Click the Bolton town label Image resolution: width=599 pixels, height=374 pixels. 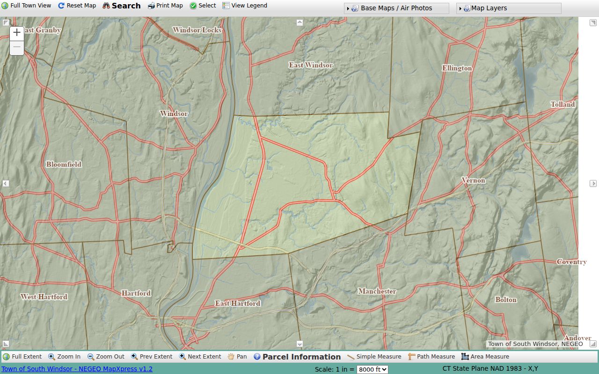click(506, 299)
